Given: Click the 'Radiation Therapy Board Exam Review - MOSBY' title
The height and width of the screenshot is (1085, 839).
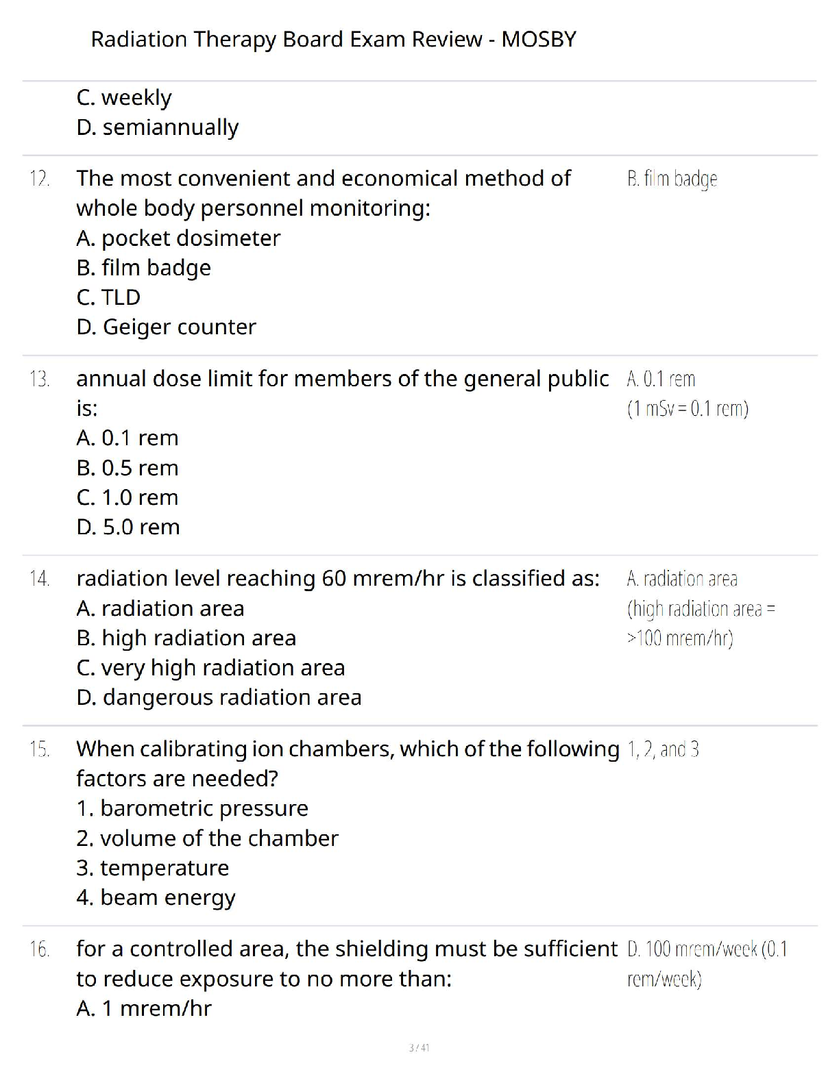Looking at the screenshot, I should pos(333,39).
